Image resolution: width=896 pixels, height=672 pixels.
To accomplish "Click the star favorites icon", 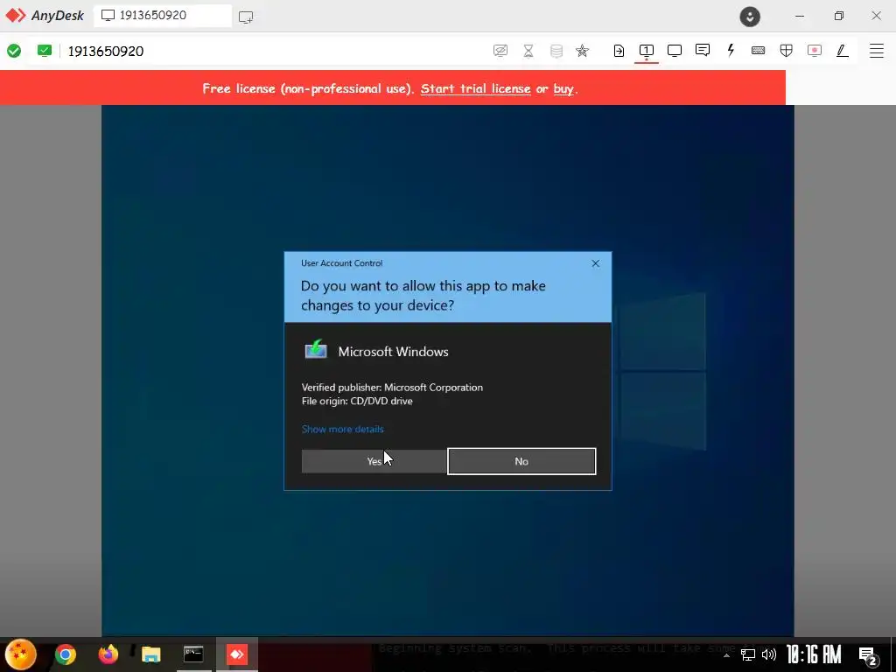I will point(582,51).
